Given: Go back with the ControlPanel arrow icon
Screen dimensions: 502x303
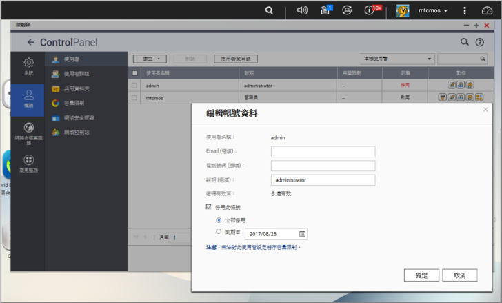Looking at the screenshot, I should [x=30, y=42].
